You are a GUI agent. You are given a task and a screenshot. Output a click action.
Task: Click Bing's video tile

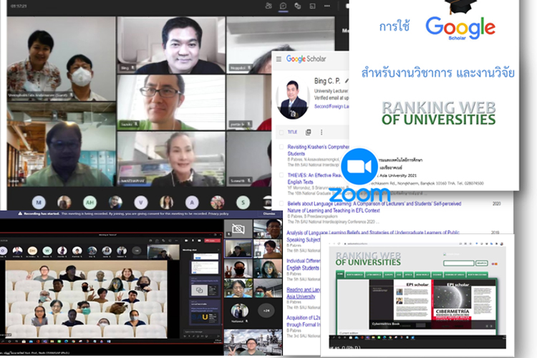point(171,45)
